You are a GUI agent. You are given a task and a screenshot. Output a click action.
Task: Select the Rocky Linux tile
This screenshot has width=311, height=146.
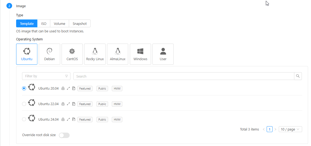pyautogui.click(x=95, y=54)
